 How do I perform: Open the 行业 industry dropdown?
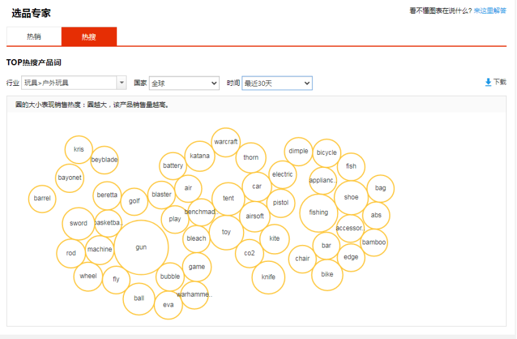(x=74, y=83)
